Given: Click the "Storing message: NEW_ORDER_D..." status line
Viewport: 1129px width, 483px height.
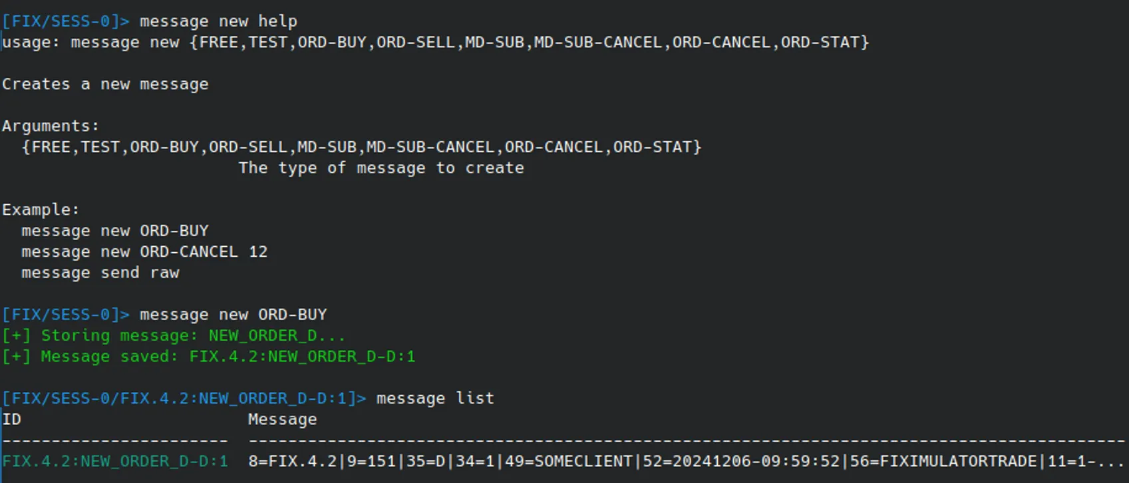Looking at the screenshot, I should tap(174, 335).
